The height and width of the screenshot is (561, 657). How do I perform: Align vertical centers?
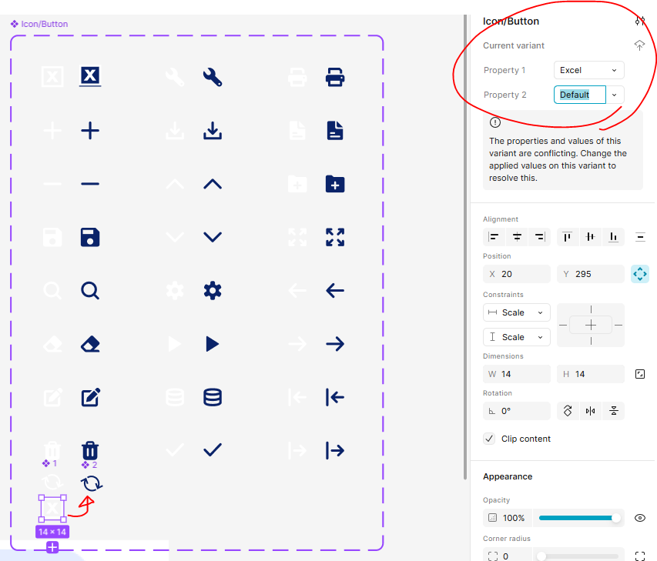[x=591, y=237]
